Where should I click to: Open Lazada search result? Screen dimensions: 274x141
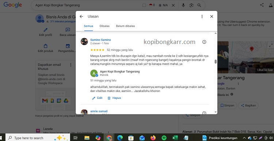[48, 129]
